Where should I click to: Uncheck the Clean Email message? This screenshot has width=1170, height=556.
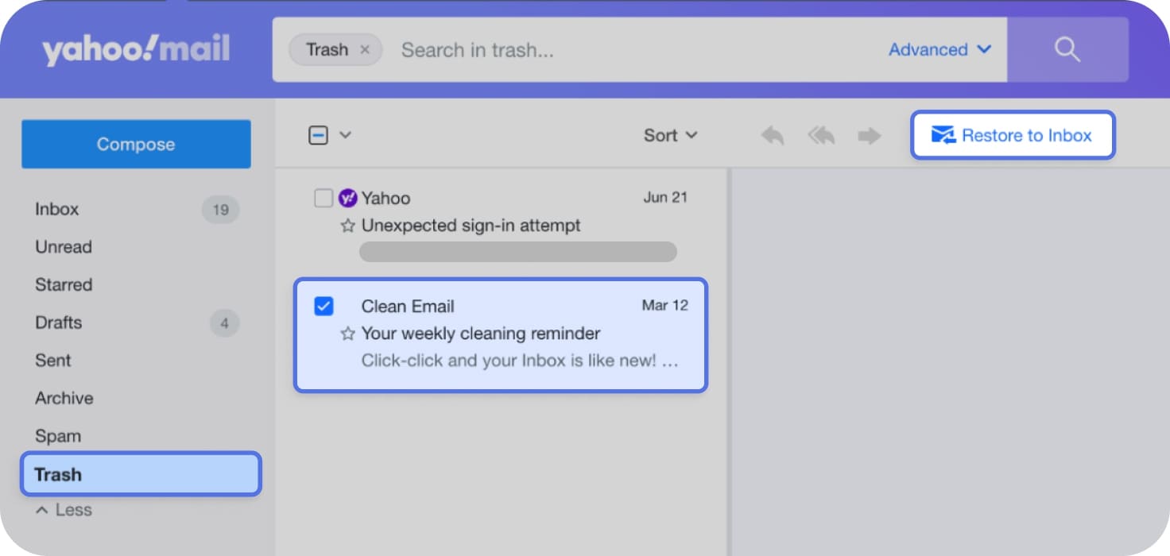[x=324, y=305]
